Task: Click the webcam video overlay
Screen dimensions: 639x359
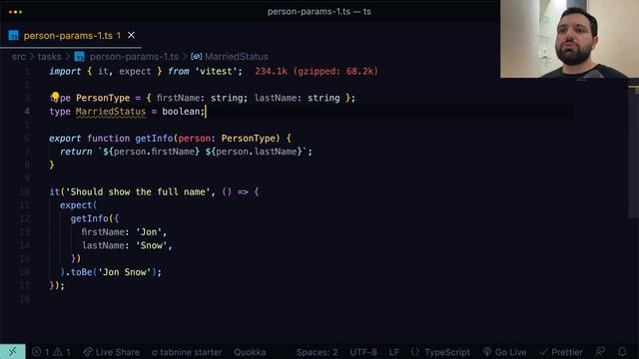Action: [569, 39]
